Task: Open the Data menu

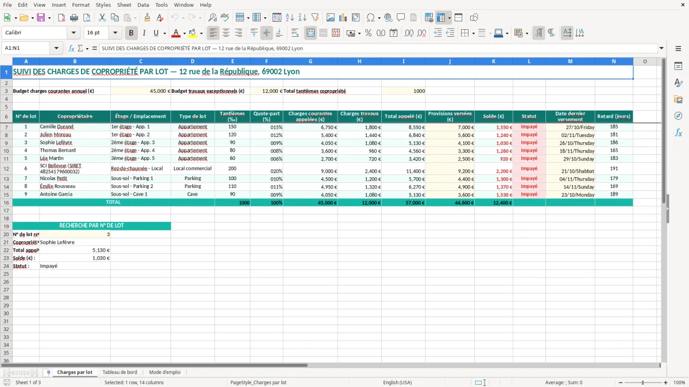Action: (x=143, y=5)
